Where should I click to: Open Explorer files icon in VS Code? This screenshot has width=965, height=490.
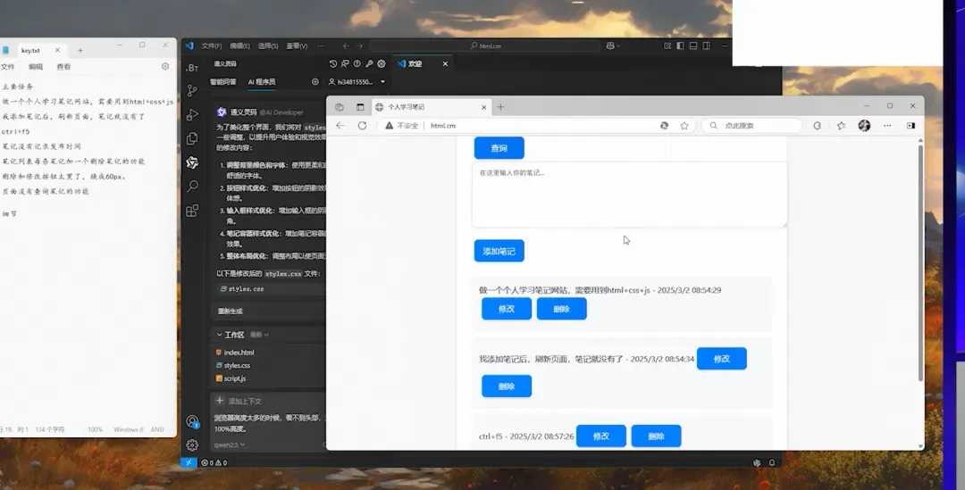192,138
